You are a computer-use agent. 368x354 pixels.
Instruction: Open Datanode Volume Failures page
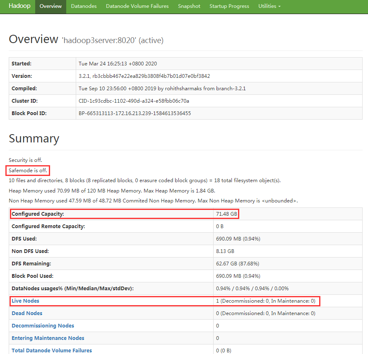coord(137,6)
